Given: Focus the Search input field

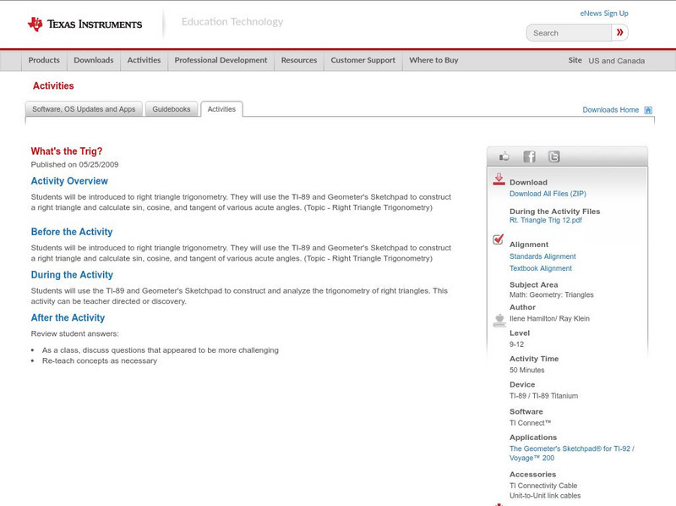Looking at the screenshot, I should 569,33.
